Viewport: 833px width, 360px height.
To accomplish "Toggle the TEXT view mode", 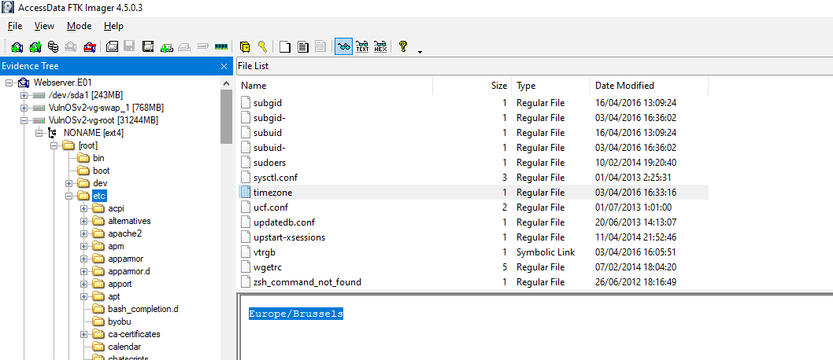I will click(x=362, y=47).
